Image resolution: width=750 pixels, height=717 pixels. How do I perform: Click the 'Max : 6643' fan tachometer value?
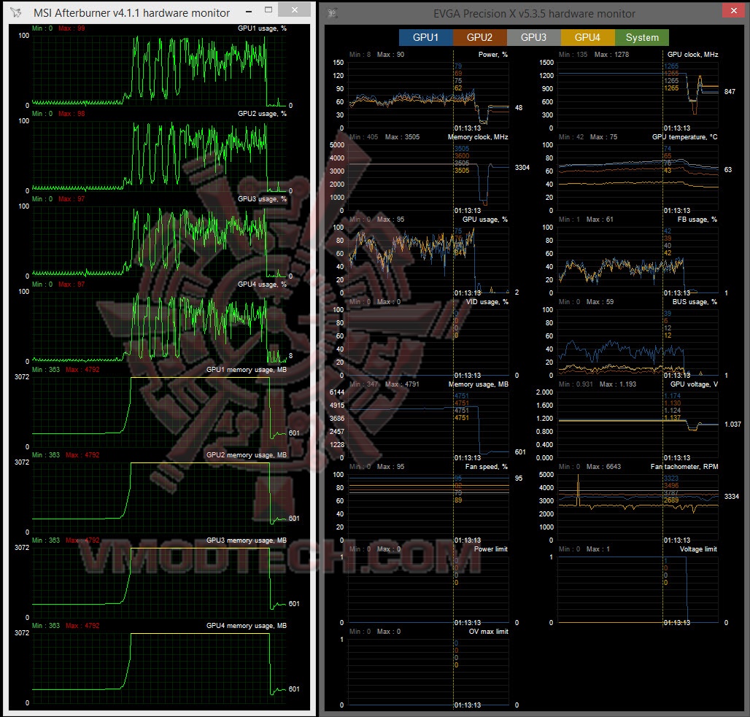pos(603,467)
